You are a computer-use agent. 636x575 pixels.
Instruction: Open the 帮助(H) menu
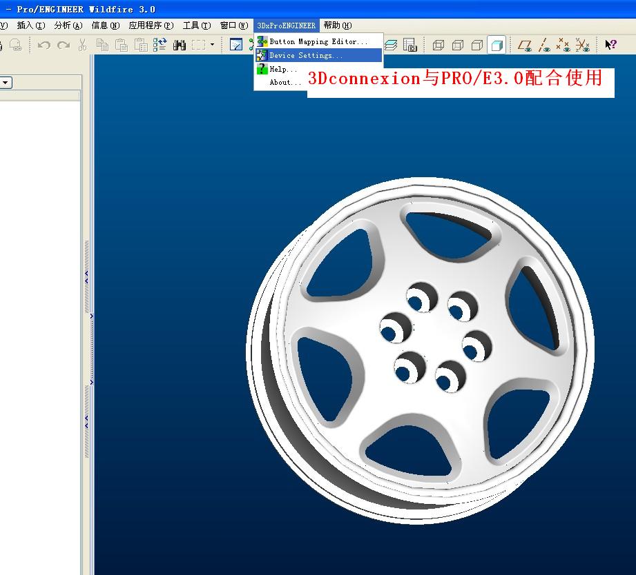[x=338, y=26]
